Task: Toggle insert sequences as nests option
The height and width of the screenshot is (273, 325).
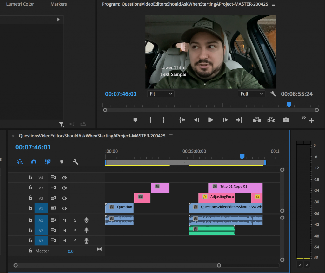Action: click(20, 162)
